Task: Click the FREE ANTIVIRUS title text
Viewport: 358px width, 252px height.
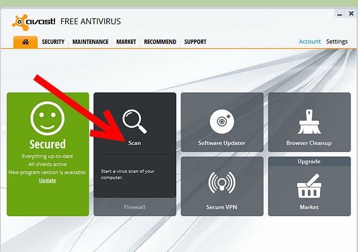Action: tap(91, 21)
